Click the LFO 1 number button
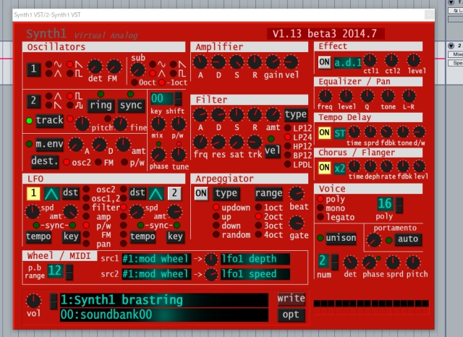Screen dimensions: 463x337 pos(33,192)
